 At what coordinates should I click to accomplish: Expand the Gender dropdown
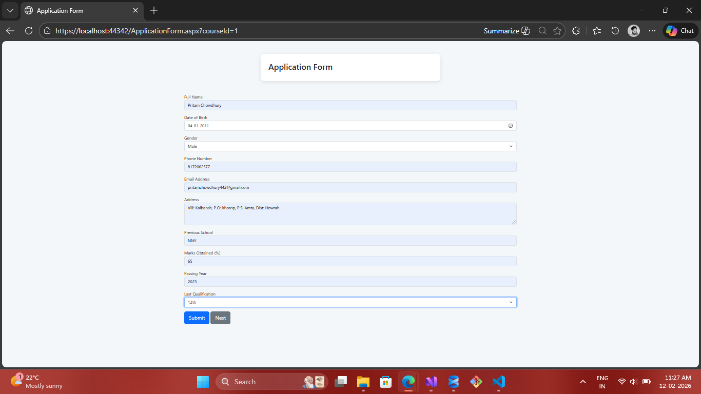(x=350, y=146)
